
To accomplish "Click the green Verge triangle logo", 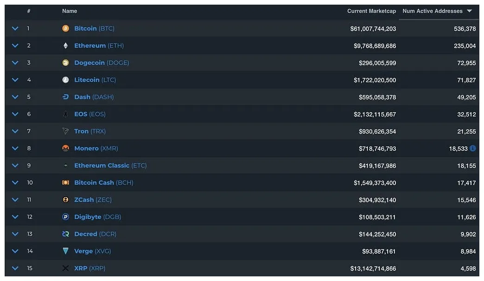I will click(66, 251).
